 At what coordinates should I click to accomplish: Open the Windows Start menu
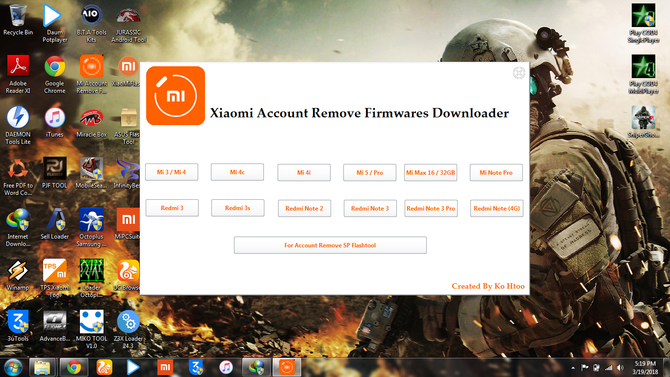pyautogui.click(x=13, y=367)
